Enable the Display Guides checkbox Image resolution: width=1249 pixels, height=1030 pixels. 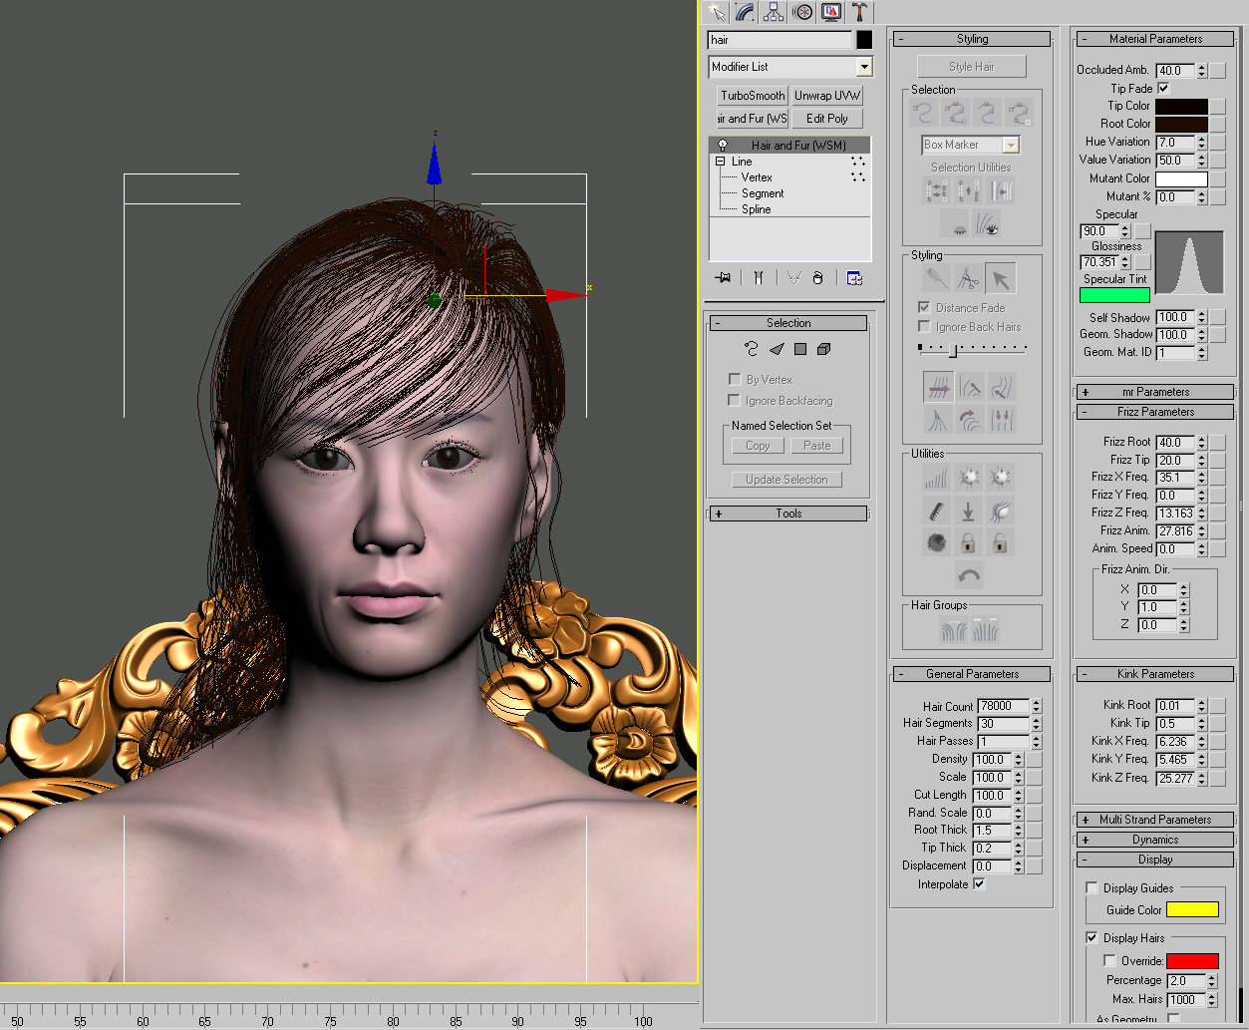tap(1092, 887)
